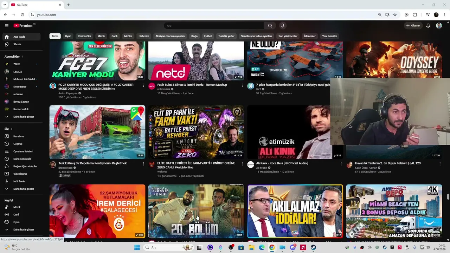Screen dimensions: 450x253
Task: Open the netd müzik channel link
Action: coord(164,89)
